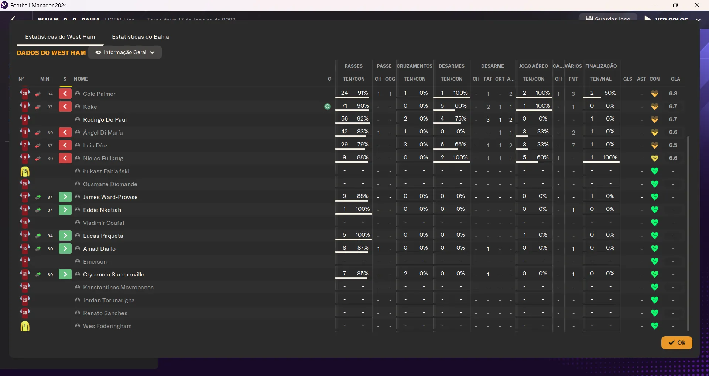Click the person icon beside Vladimír Coufal
Image resolution: width=709 pixels, height=376 pixels.
(78, 223)
